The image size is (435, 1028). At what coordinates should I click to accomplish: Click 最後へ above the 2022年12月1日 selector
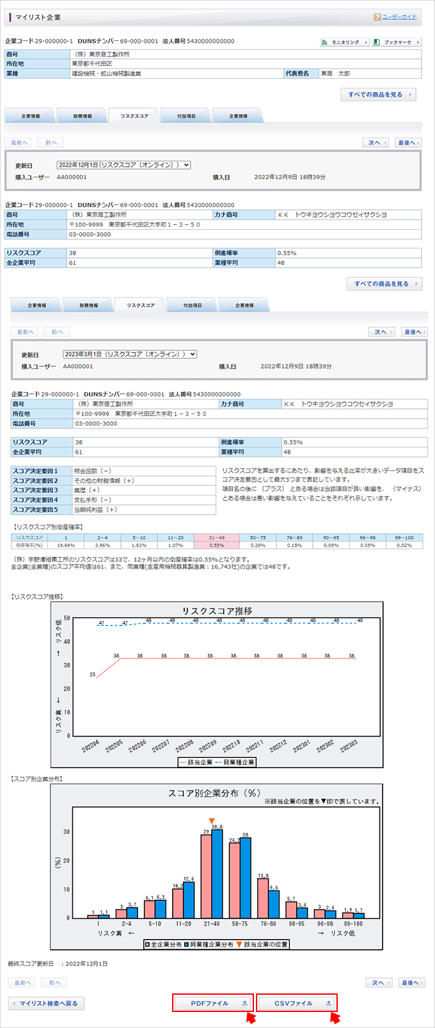(x=408, y=143)
